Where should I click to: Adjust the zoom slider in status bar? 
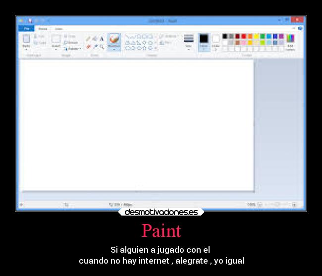click(x=277, y=204)
